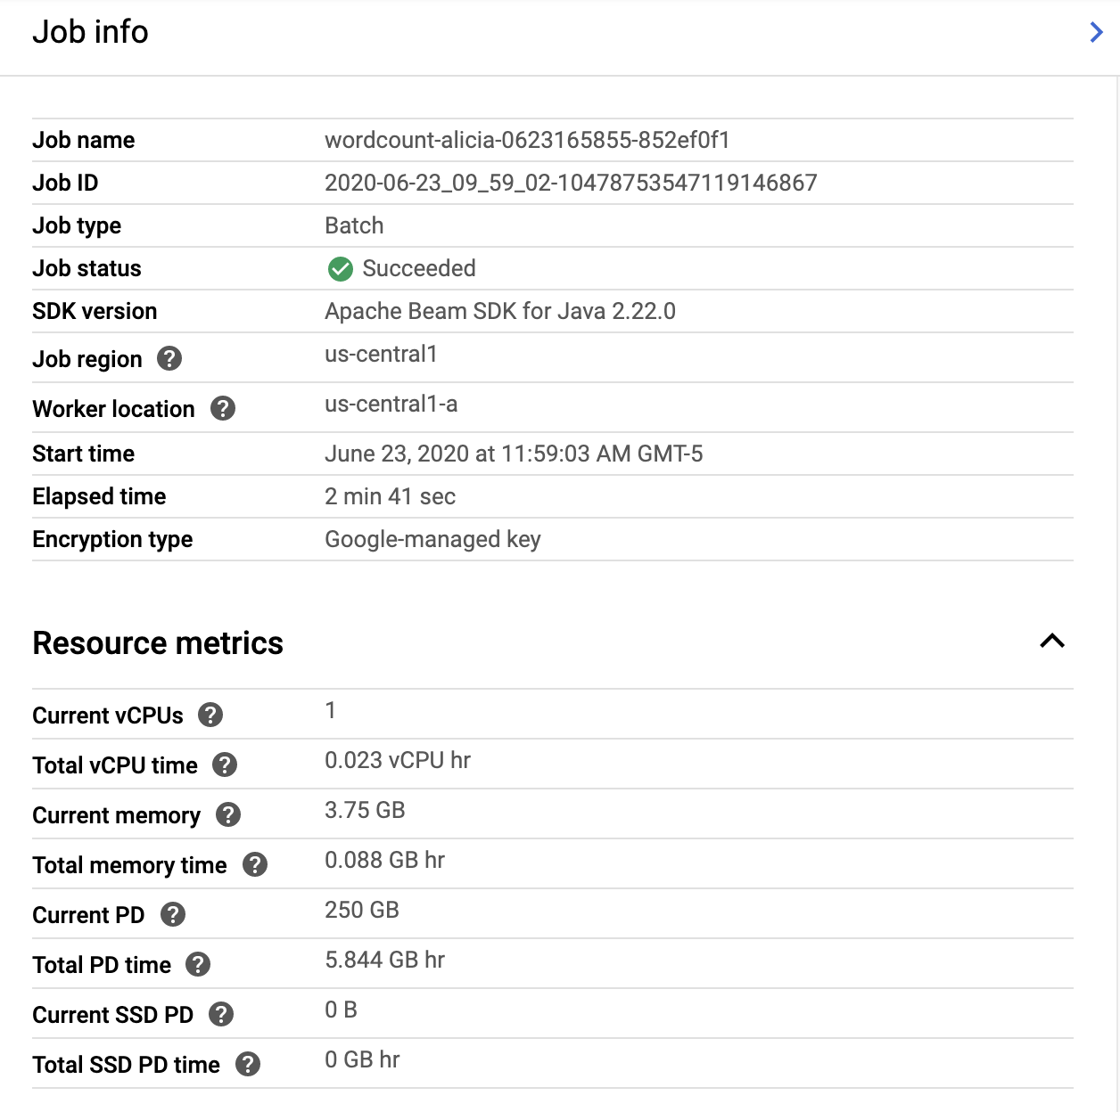The image size is (1120, 1112).
Task: Click the Google-managed key encryption value
Action: (x=432, y=540)
